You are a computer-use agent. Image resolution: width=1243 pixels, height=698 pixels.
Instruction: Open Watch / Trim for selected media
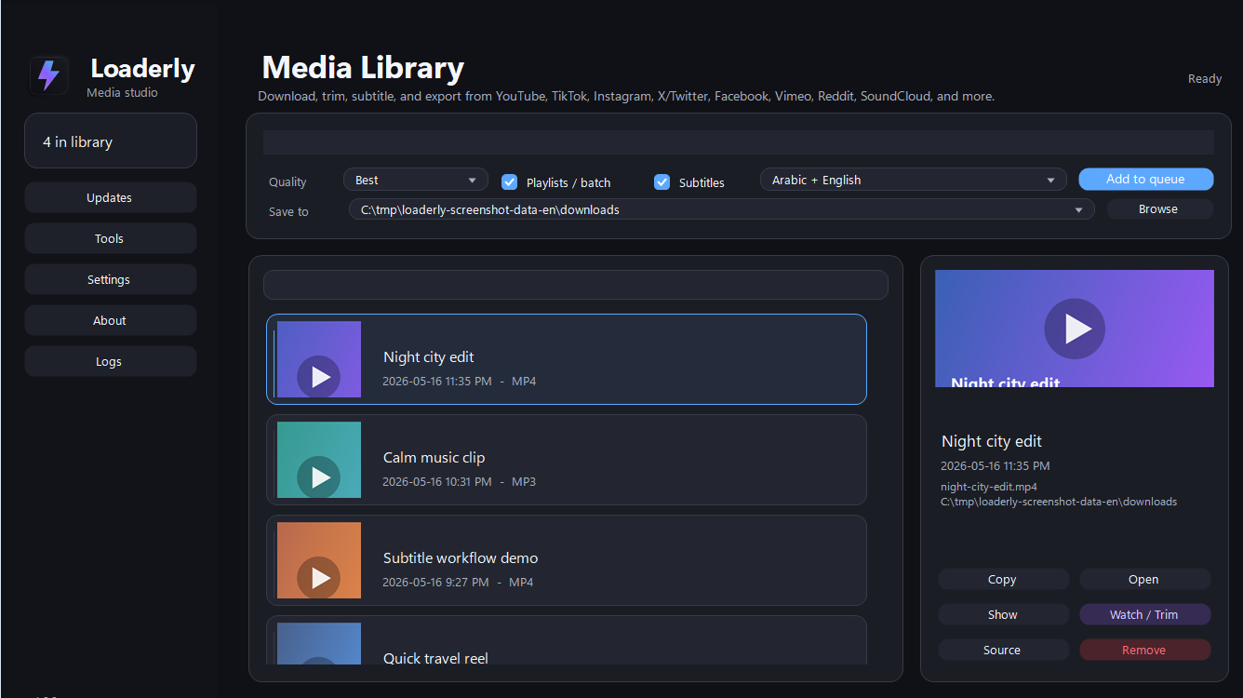pos(1144,614)
